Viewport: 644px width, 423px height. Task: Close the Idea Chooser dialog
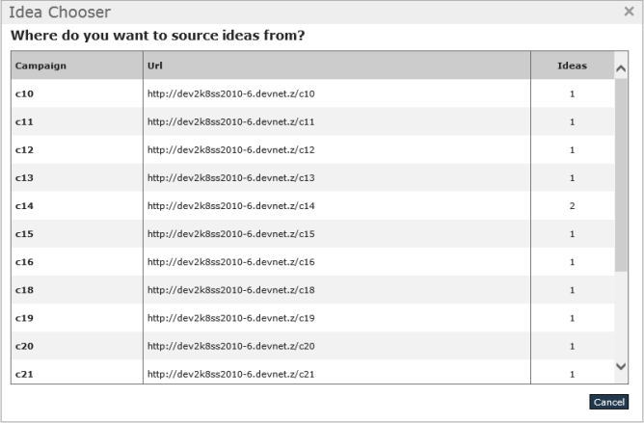tap(629, 13)
